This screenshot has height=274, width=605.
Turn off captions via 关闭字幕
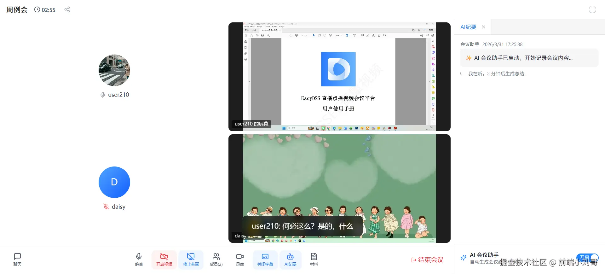click(x=265, y=260)
